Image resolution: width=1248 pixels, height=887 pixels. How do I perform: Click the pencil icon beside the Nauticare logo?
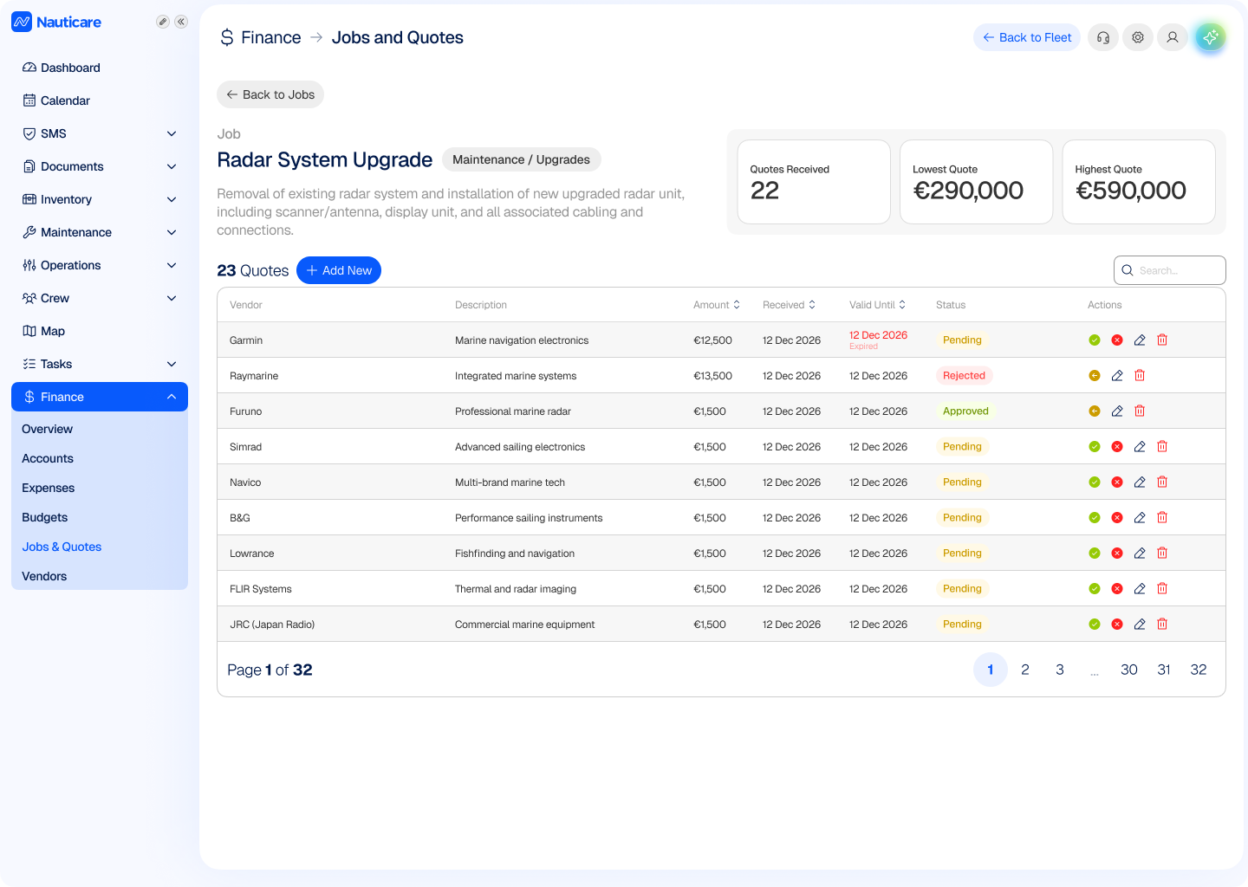(x=162, y=22)
